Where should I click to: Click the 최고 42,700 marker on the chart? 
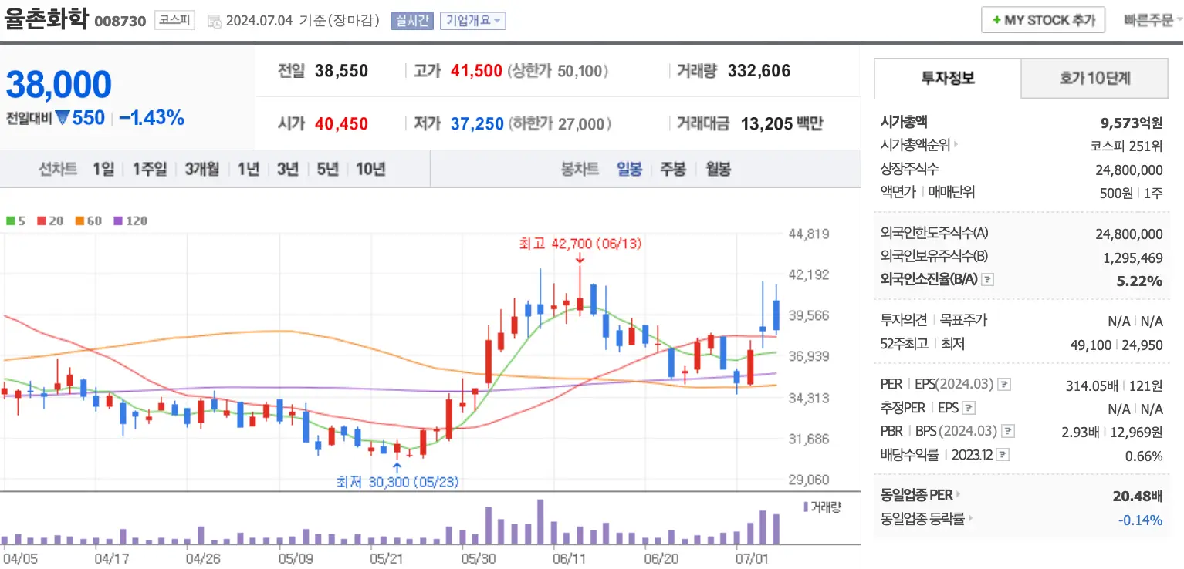click(579, 242)
